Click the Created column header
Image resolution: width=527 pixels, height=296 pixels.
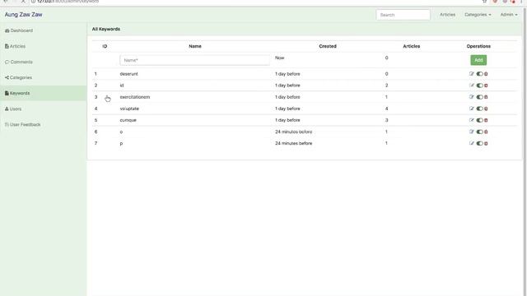[328, 46]
